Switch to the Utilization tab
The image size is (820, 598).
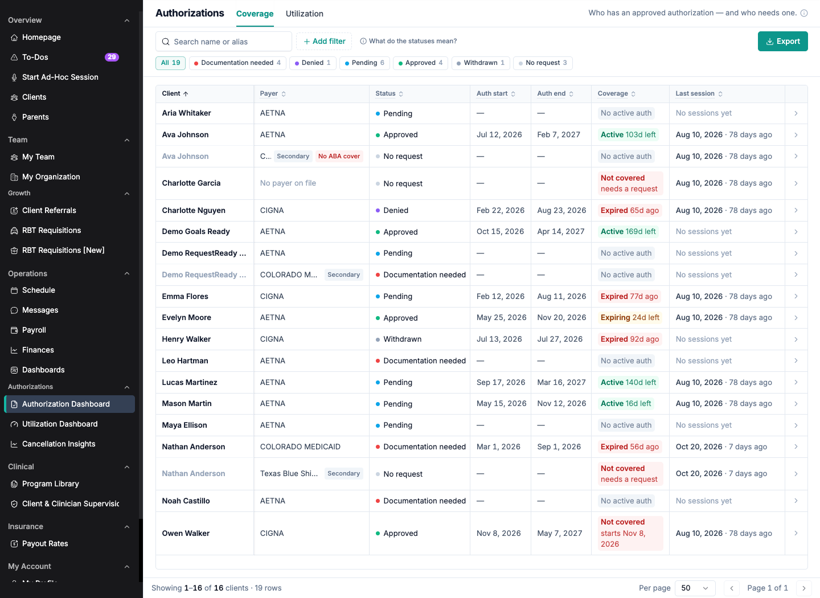(305, 14)
